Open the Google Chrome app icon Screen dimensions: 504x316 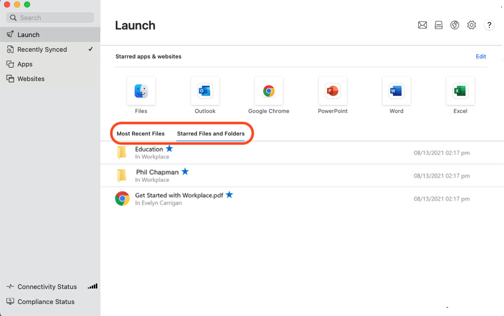coord(269,90)
